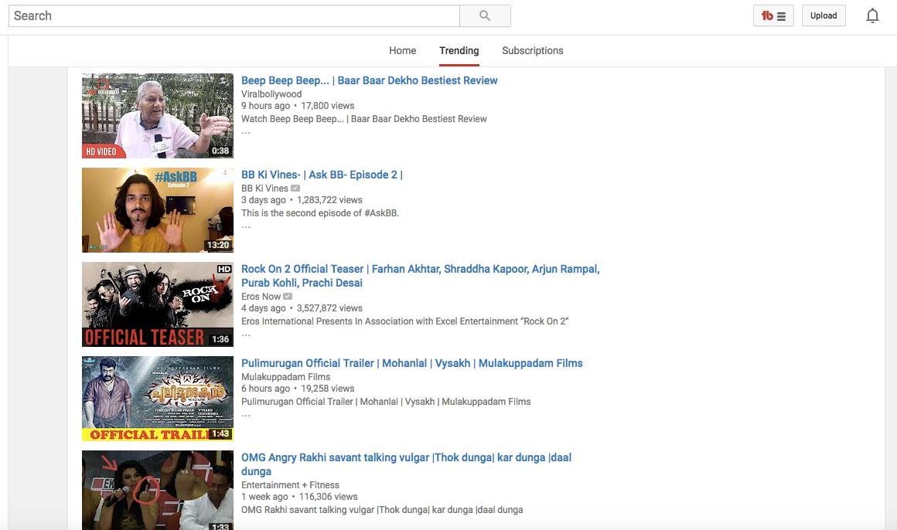
Task: Click the '1,283,722 views' text
Action: point(329,200)
